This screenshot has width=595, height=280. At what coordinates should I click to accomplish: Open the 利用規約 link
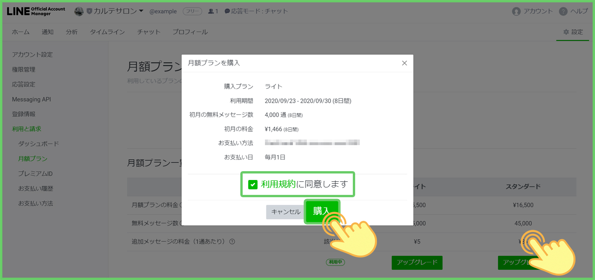click(x=278, y=184)
